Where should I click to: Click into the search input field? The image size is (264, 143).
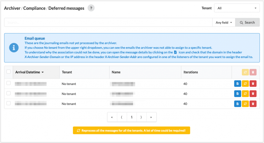point(108,23)
